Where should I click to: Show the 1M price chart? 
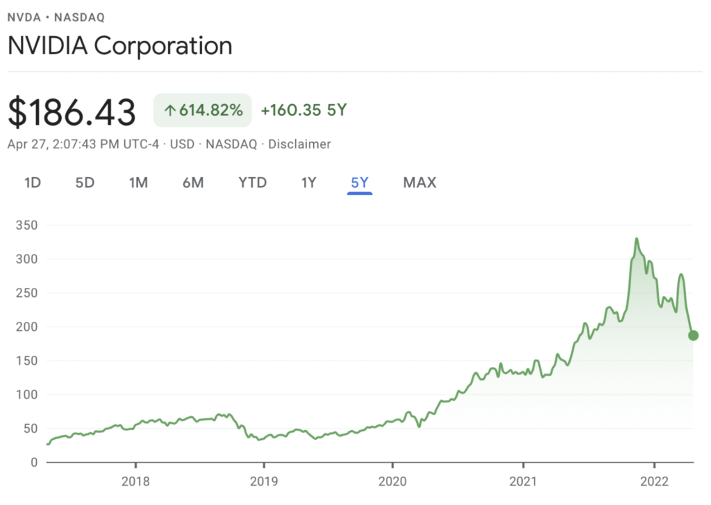point(138,183)
